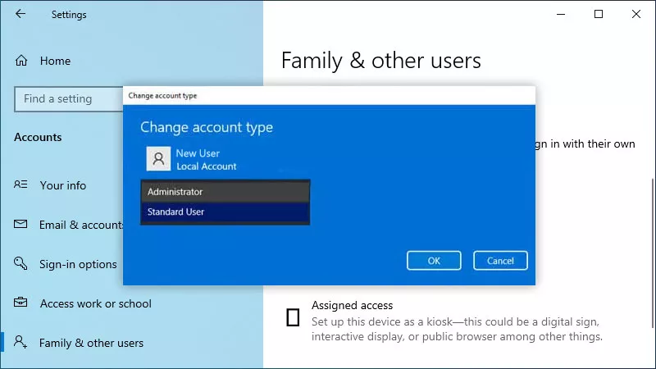Click the New User avatar icon
This screenshot has width=656, height=369.
(158, 158)
